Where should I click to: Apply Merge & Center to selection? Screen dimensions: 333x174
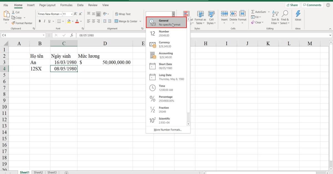click(x=126, y=21)
